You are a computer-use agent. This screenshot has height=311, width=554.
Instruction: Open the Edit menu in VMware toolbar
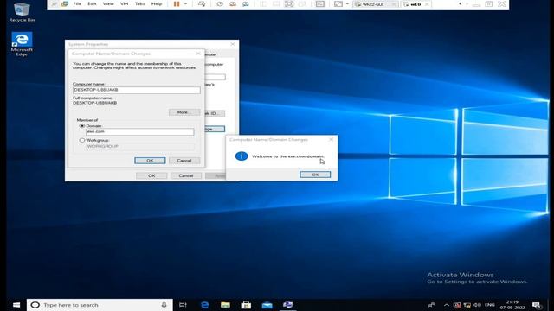[x=92, y=3]
